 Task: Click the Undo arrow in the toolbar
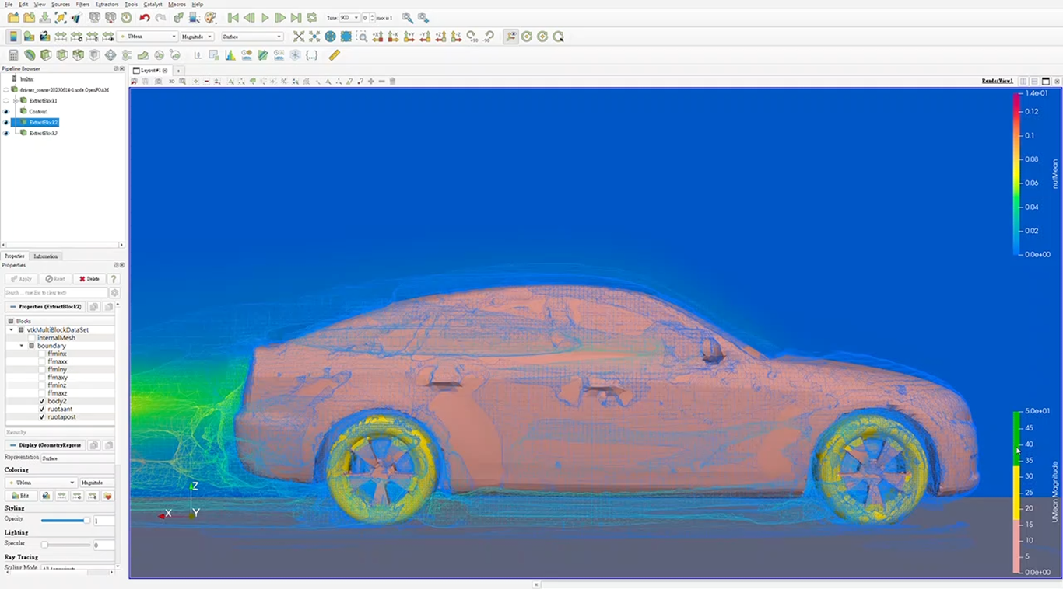(x=145, y=18)
